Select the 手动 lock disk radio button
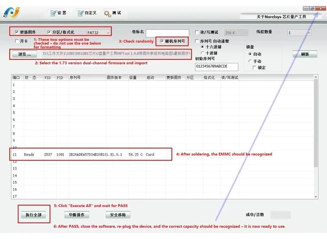The width and height of the screenshot is (327, 239). pyautogui.click(x=250, y=61)
